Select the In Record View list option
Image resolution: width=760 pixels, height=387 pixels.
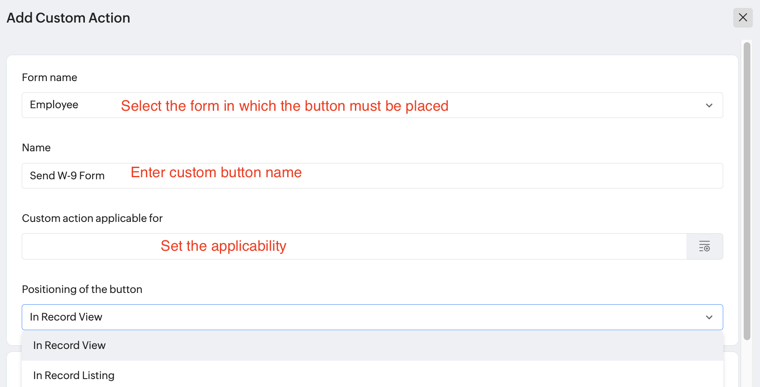pos(69,346)
